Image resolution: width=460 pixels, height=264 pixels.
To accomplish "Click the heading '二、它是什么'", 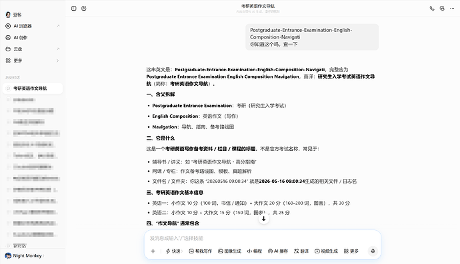I will point(161,138).
